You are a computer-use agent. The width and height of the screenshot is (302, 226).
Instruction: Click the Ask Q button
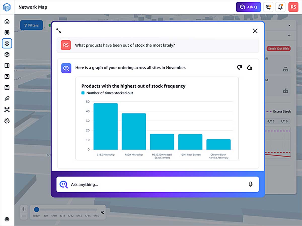coord(248,7)
